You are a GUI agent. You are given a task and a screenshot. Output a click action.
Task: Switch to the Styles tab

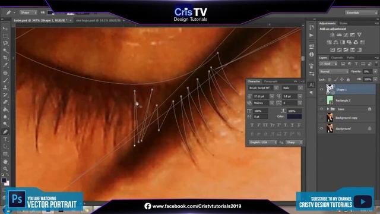click(x=343, y=23)
